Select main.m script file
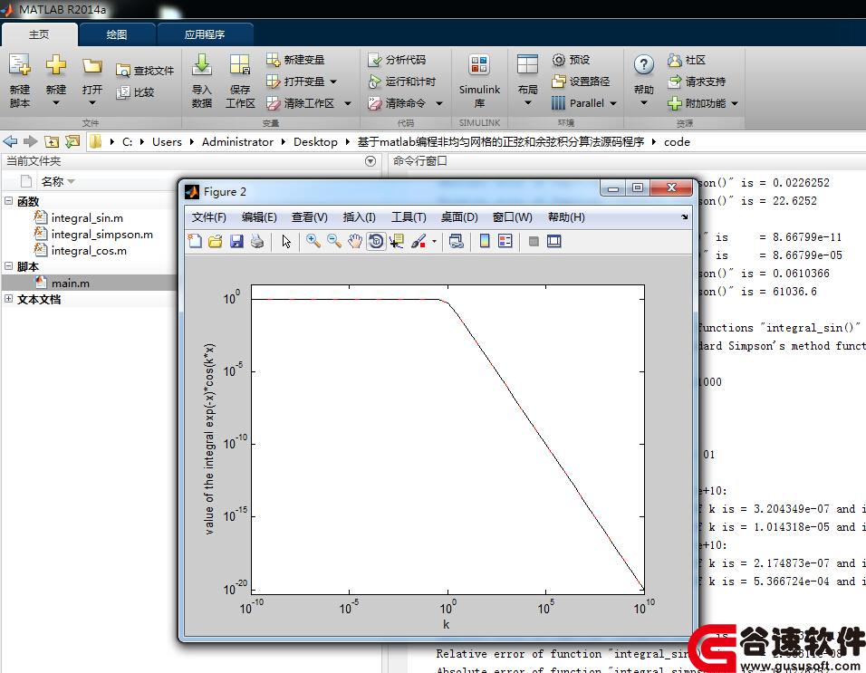 pyautogui.click(x=70, y=284)
